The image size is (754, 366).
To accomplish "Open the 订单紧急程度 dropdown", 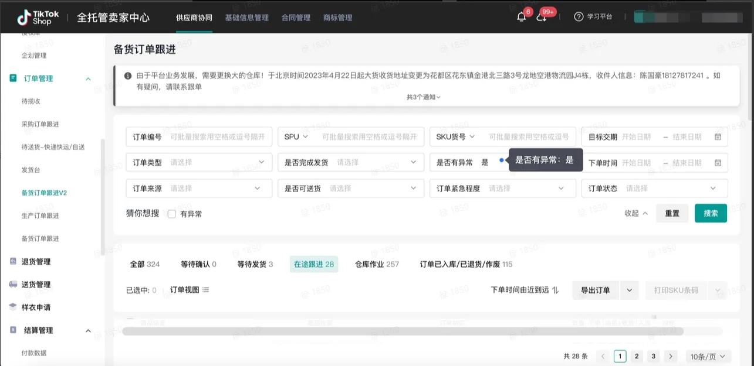I will [503, 188].
